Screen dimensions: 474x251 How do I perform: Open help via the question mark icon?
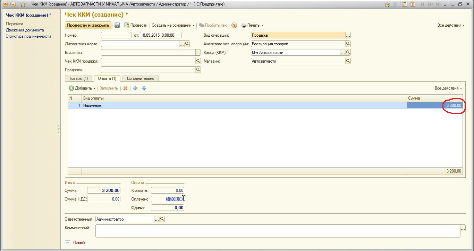pos(234,25)
